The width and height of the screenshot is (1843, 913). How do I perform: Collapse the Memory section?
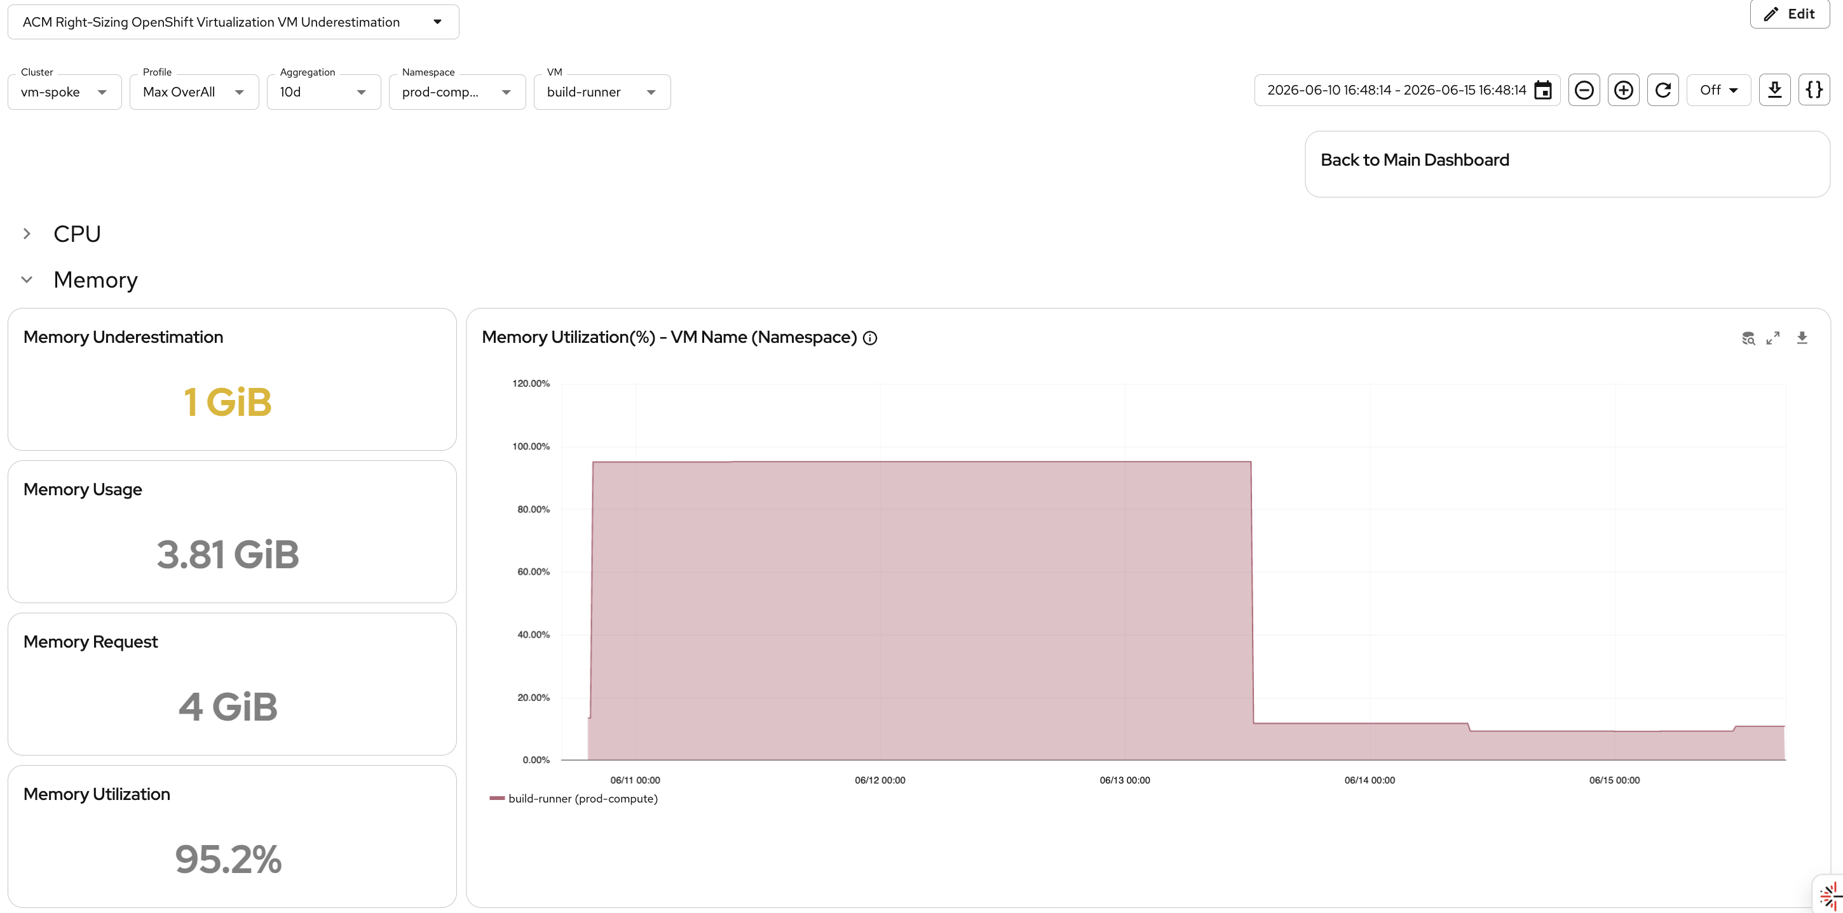pos(27,279)
